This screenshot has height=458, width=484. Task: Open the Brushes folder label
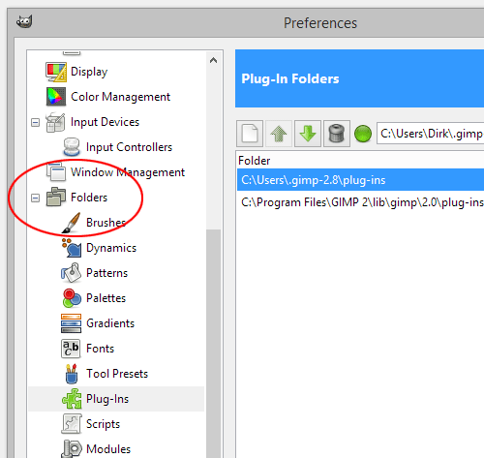pos(106,223)
